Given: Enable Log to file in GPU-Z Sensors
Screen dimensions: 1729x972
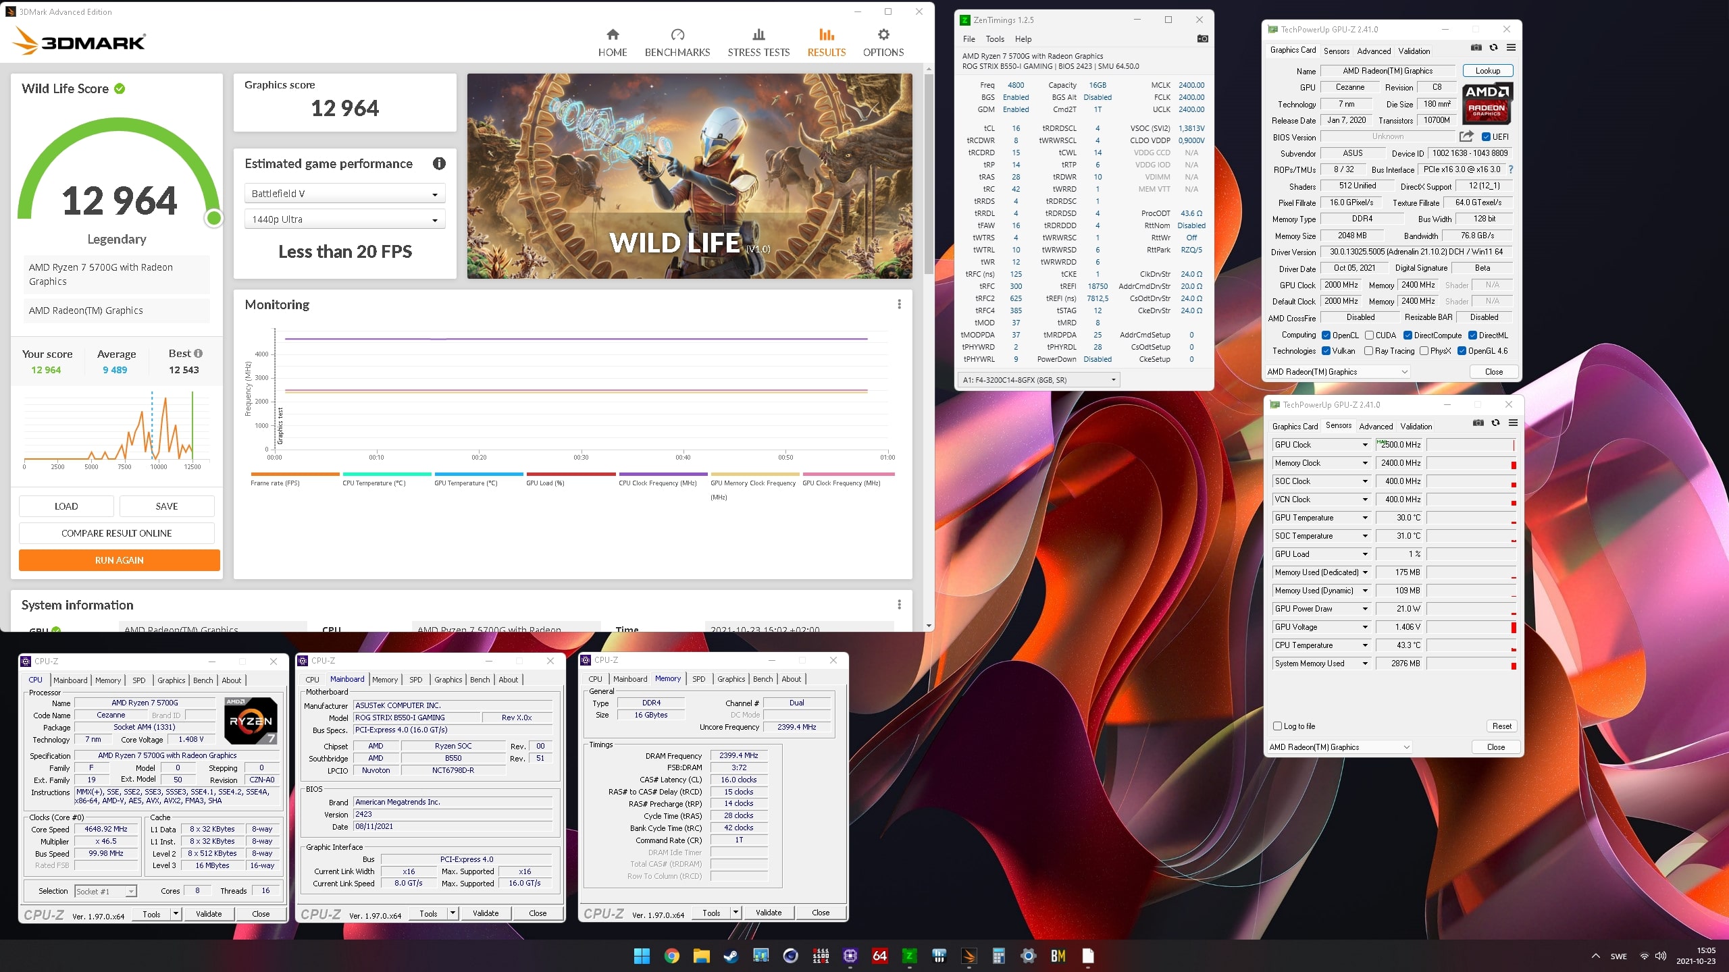Looking at the screenshot, I should (1277, 726).
